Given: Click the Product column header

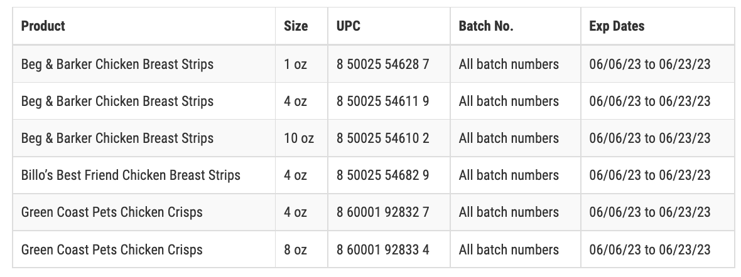Looking at the screenshot, I should point(43,26).
